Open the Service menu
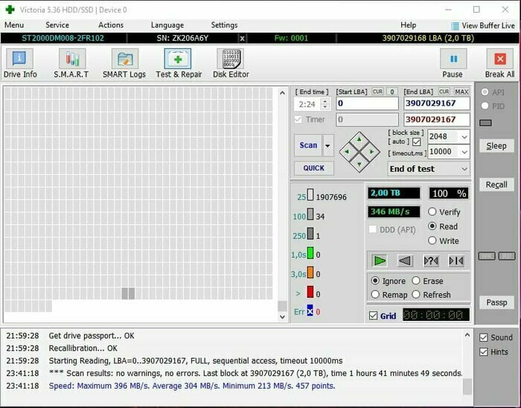The width and height of the screenshot is (521, 408). click(57, 25)
